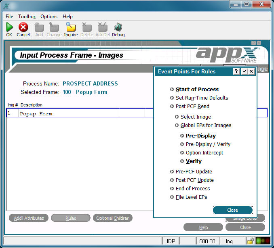Open the Options menu
The width and height of the screenshot is (274, 248).
49,17
